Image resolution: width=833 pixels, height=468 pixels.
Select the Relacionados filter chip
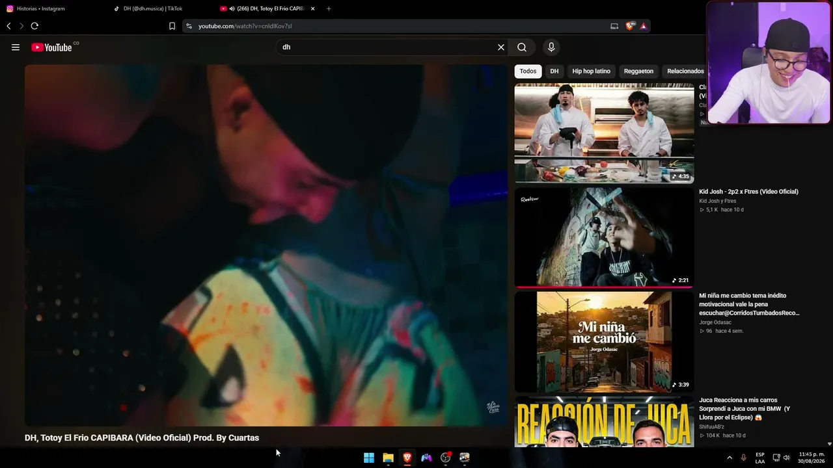click(x=685, y=71)
